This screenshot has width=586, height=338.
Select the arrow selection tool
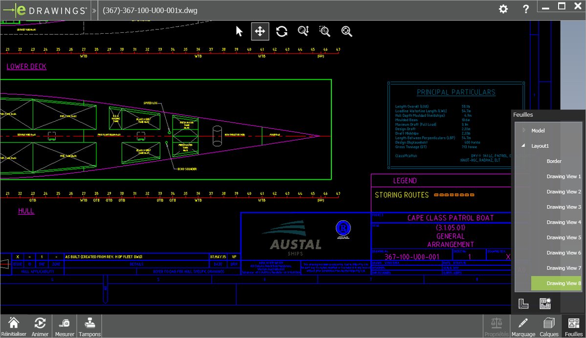(239, 31)
